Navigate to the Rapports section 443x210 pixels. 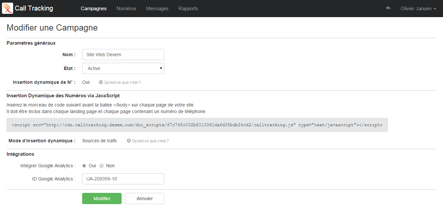tap(188, 8)
